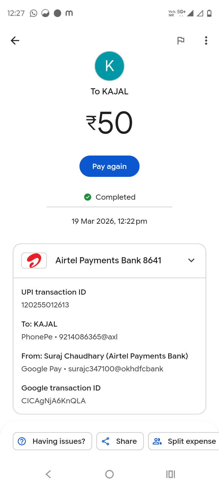The height and width of the screenshot is (487, 219).
Task: Tap the Split expense button
Action: 184,441
